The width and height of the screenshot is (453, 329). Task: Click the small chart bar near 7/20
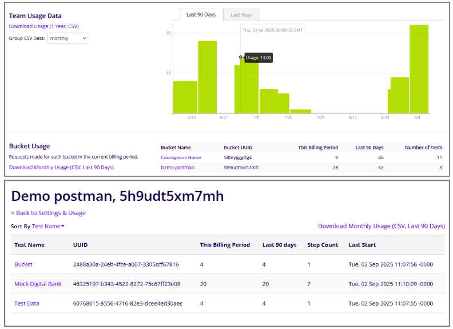(300, 111)
